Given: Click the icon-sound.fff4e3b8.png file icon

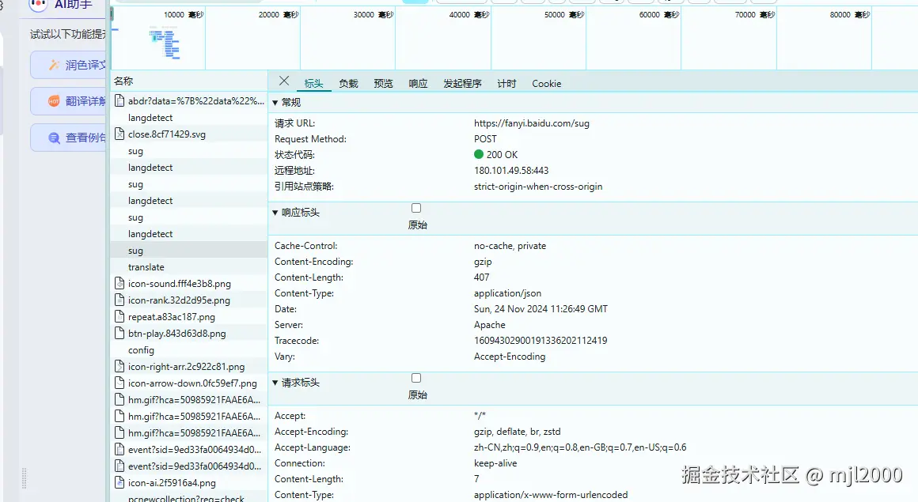Looking at the screenshot, I should 119,283.
